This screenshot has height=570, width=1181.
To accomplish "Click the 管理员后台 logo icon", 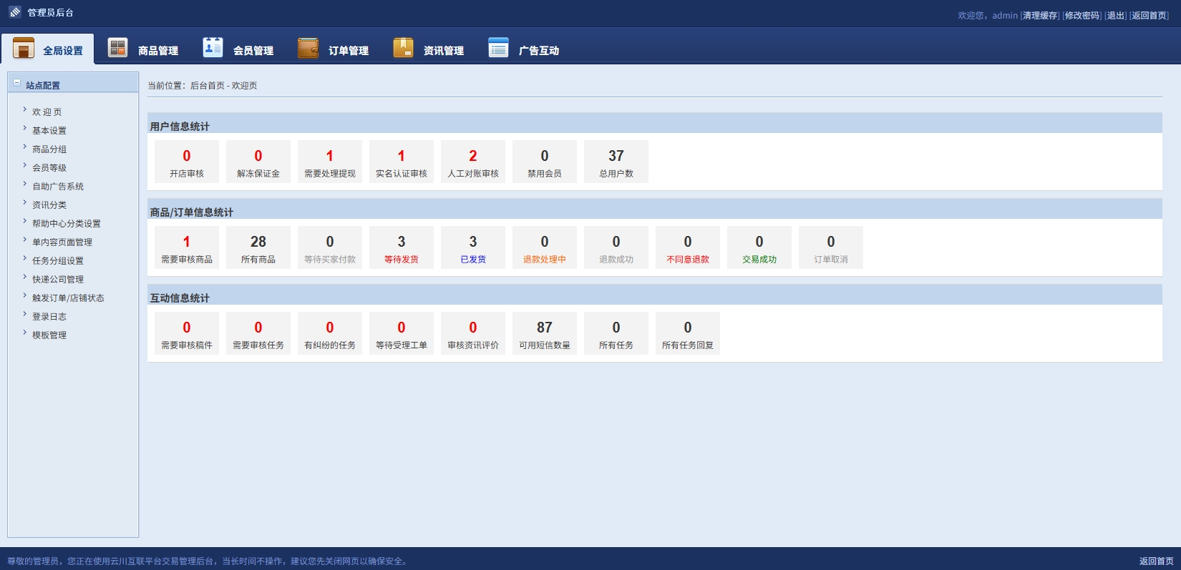I will [x=15, y=12].
